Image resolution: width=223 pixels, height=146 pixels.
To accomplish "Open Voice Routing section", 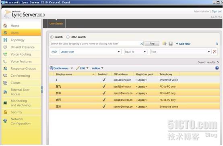I will click(21, 54).
